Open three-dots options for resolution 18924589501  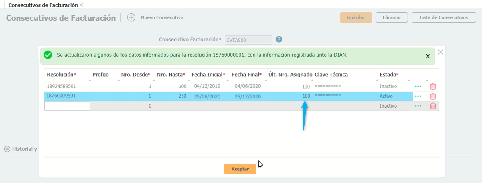tap(418, 86)
